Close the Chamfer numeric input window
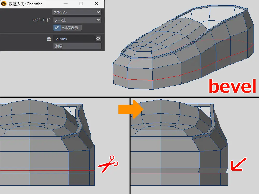Screen dimensions: 259x194 click(97, 4)
